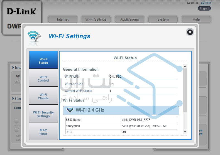Click the SSID name value cell
Viewport: 220px width, 155px height.
[x=149, y=120]
